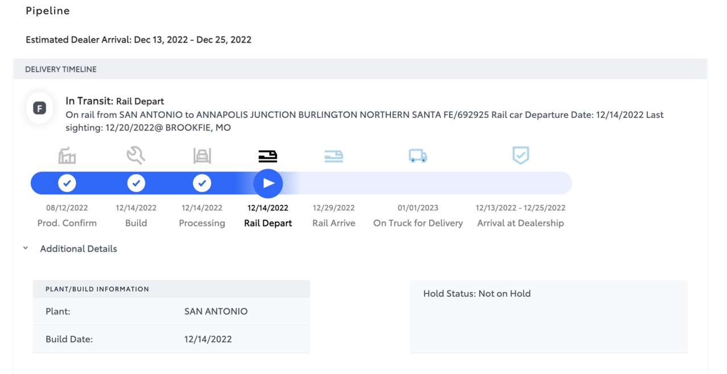Image resolution: width=727 pixels, height=374 pixels.
Task: Click the DELIVERY TIMELINE header bar
Action: pos(360,69)
